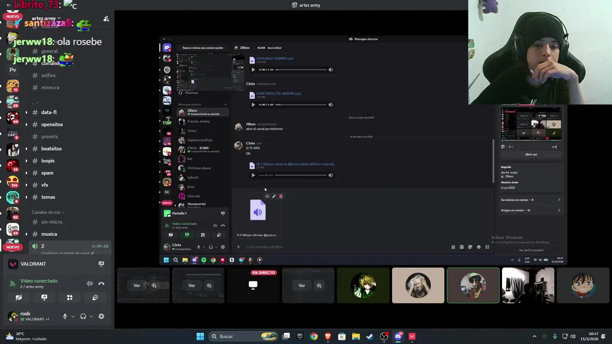612x344 pixels.
Task: Select the EN DIRECTO stream tile
Action: click(x=253, y=285)
